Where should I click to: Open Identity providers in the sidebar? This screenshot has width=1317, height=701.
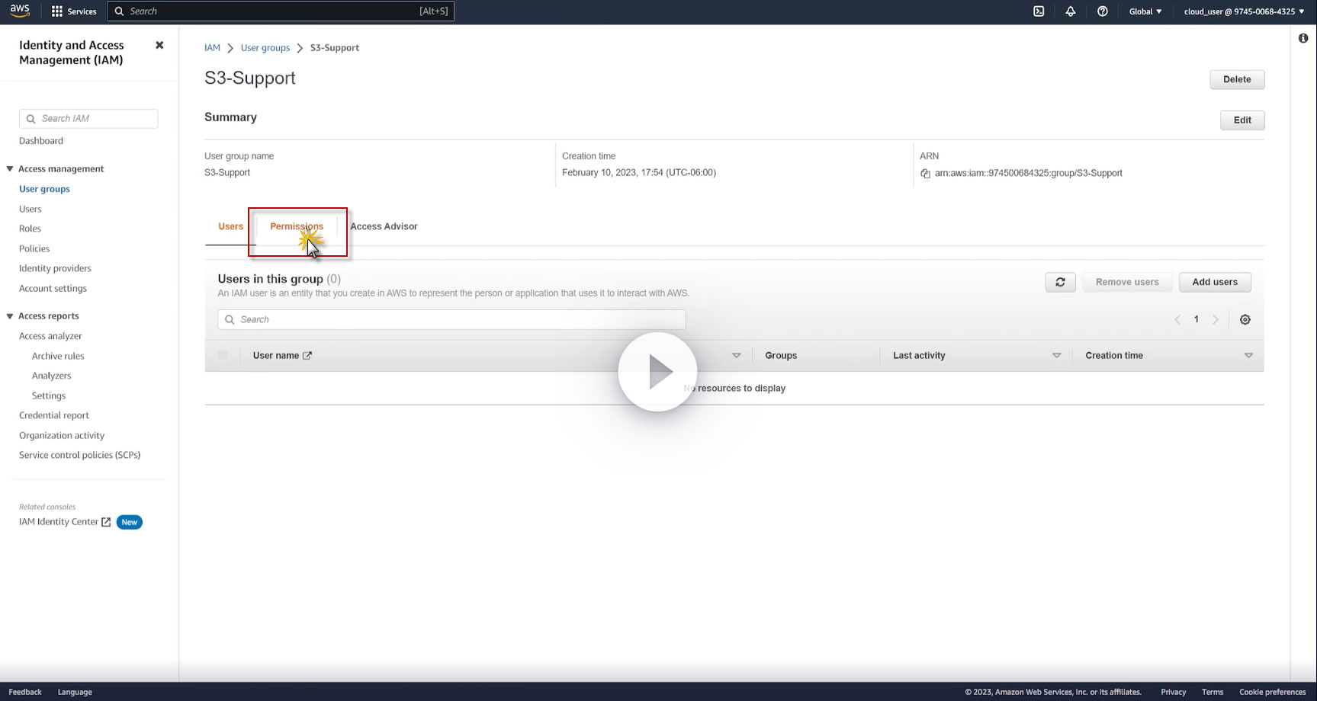55,268
